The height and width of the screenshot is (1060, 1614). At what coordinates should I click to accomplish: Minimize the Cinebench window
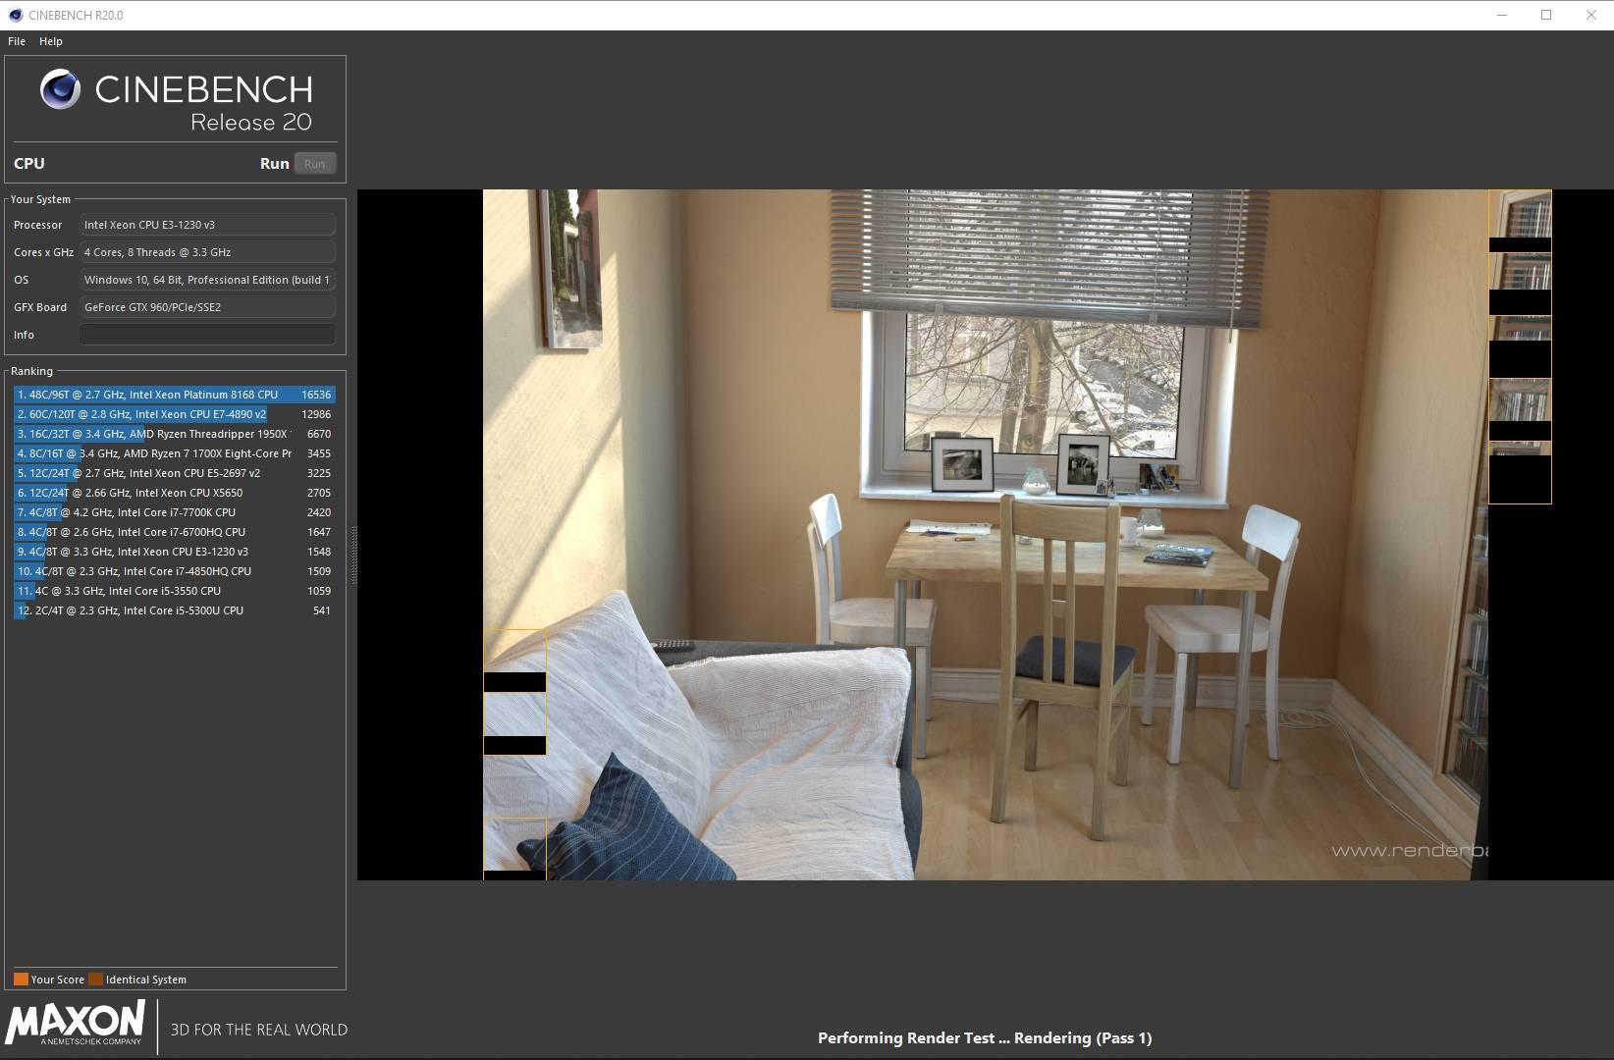tap(1502, 15)
